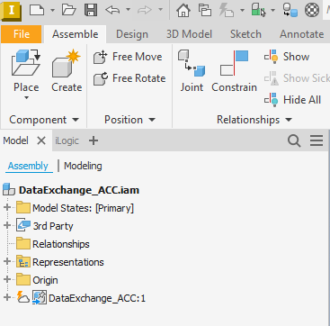Go to Home view icon
Screen dimensions: 330x326
183,10
